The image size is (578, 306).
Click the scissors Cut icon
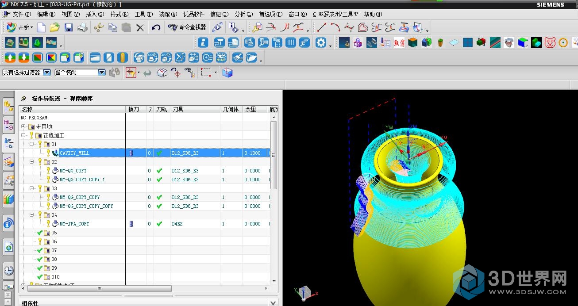coord(98,27)
